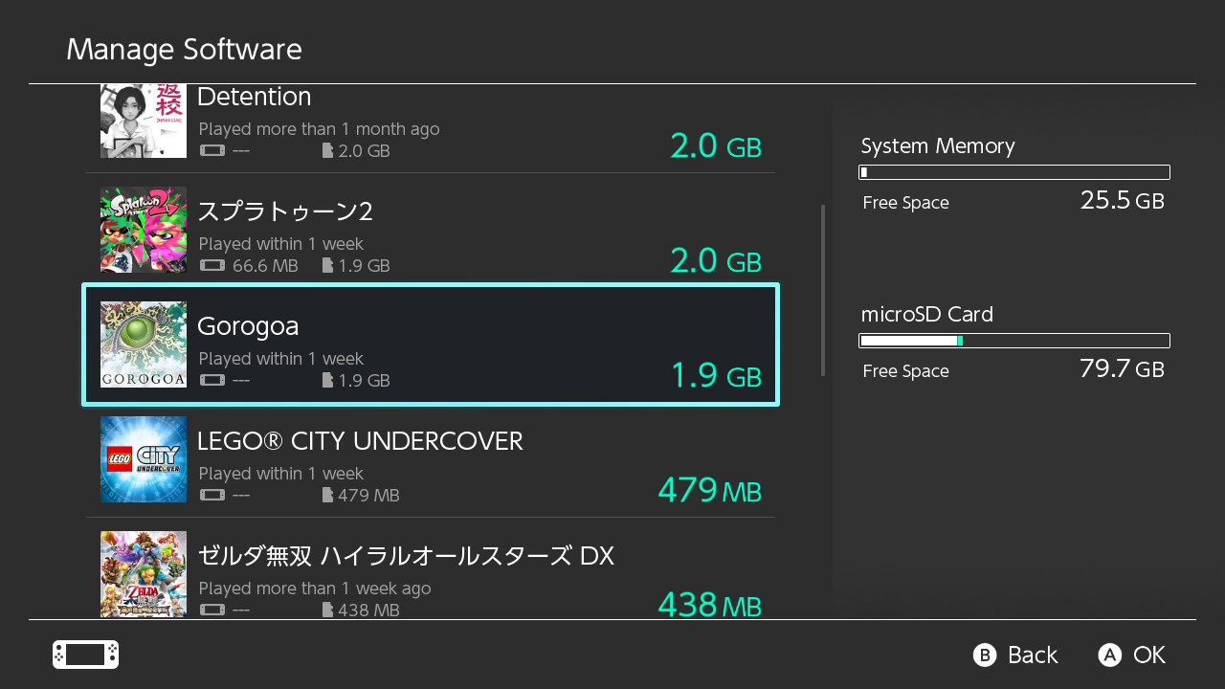Image resolution: width=1225 pixels, height=689 pixels.
Task: Select the LEGO CITY UNDERCOVER row
Action: 431,459
